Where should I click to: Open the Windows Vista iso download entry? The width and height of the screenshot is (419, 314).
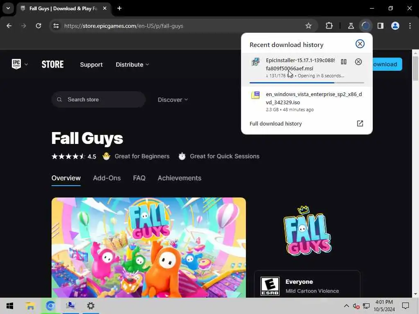(307, 102)
